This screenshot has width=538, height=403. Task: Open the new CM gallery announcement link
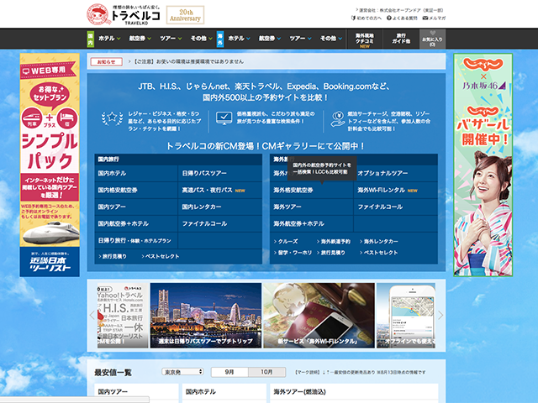[x=266, y=146]
